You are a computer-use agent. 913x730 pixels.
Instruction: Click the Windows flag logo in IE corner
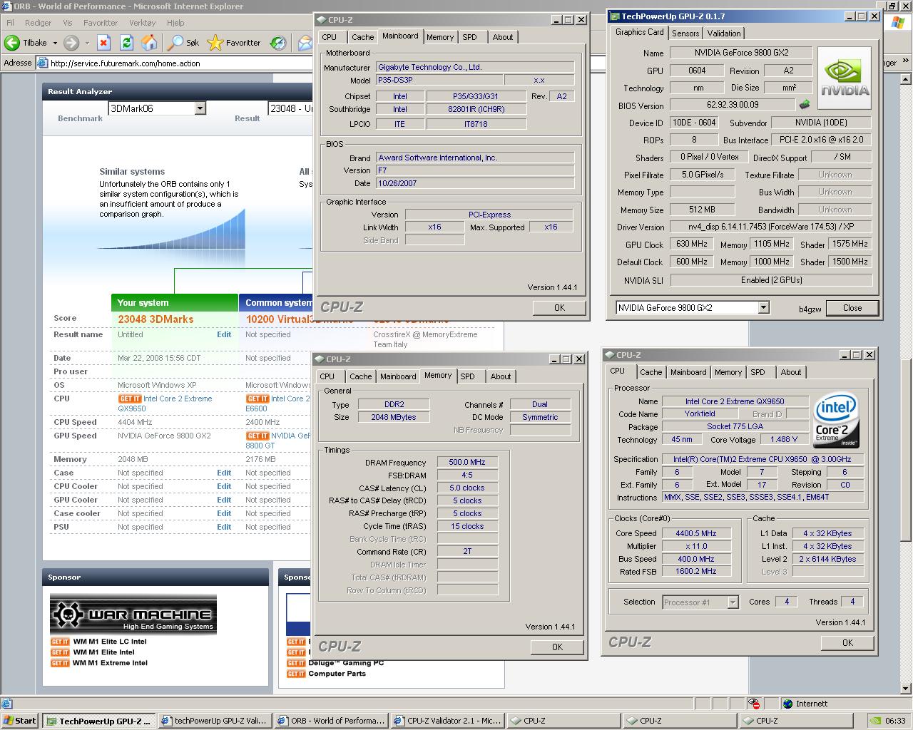pyautogui.click(x=898, y=22)
